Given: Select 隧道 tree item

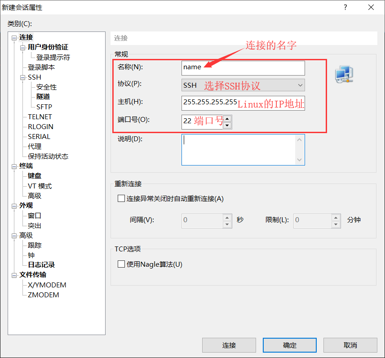Looking at the screenshot, I should coord(43,97).
